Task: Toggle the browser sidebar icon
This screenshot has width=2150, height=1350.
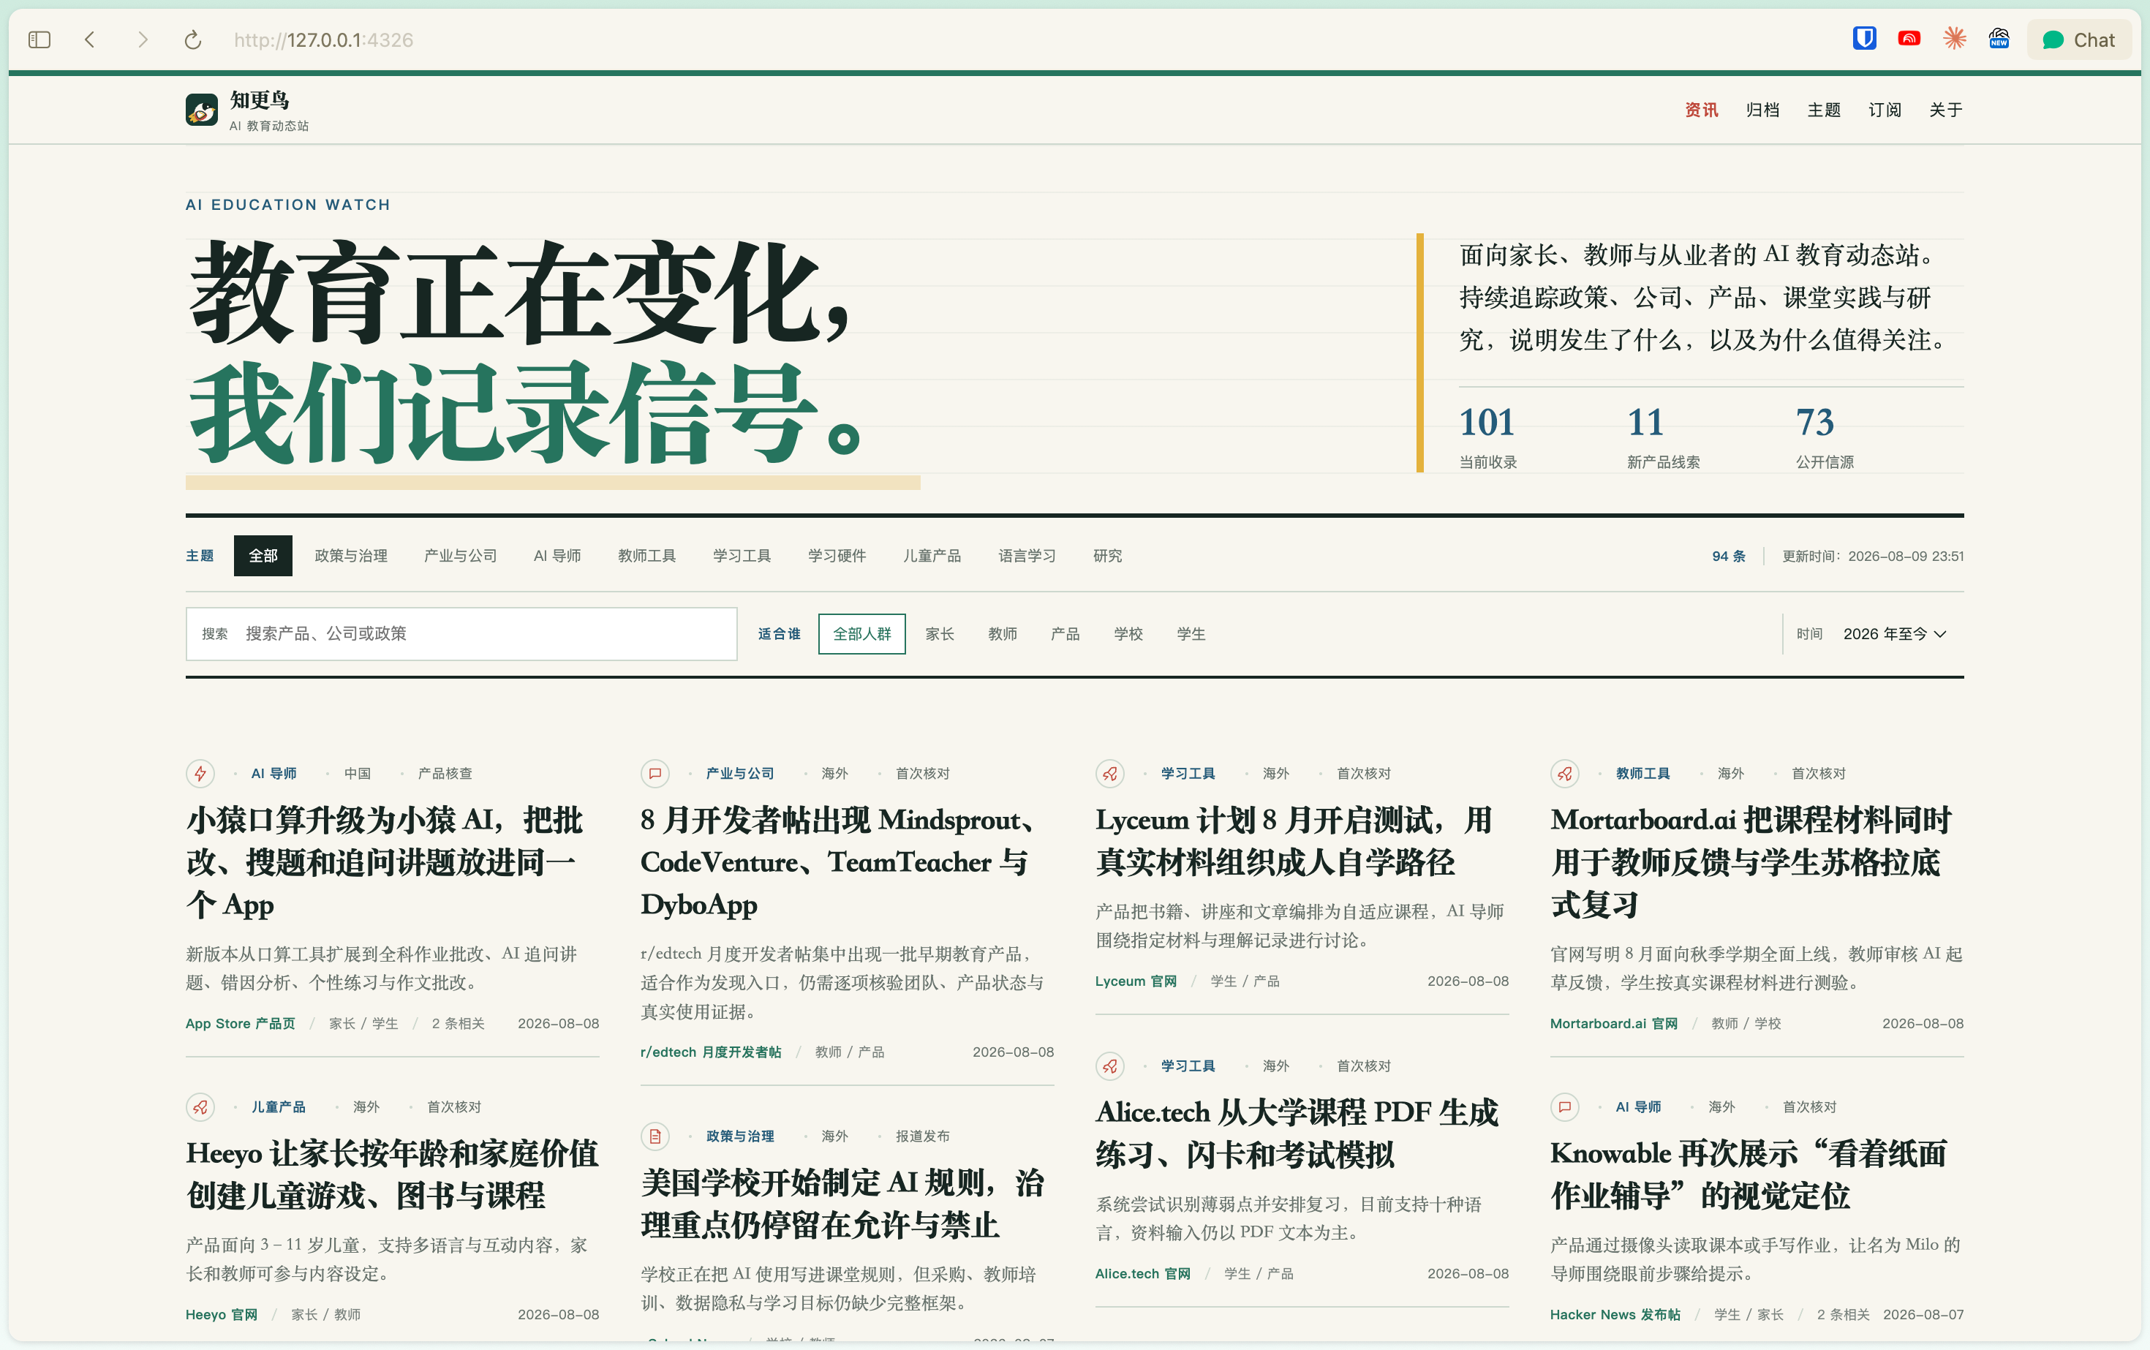Action: point(39,40)
